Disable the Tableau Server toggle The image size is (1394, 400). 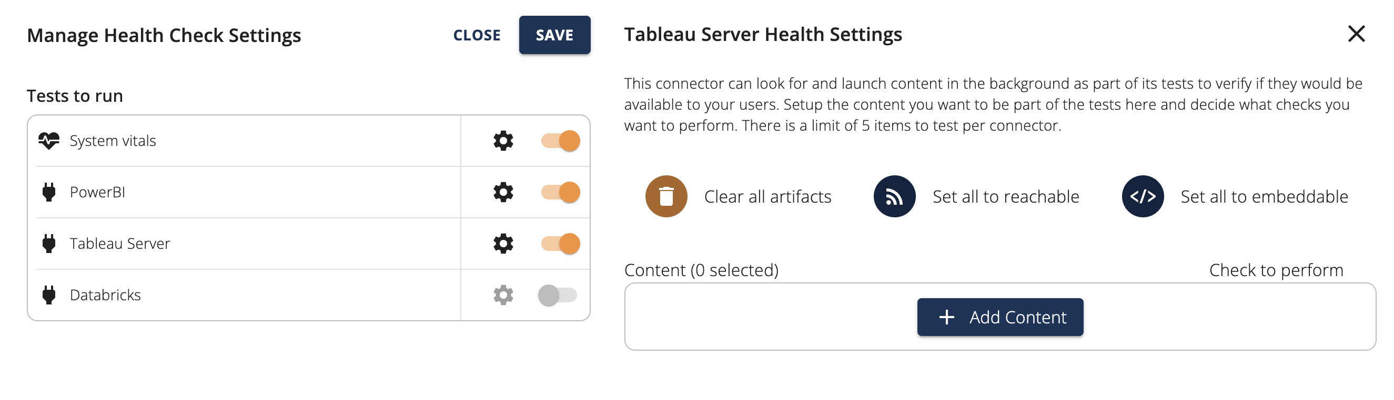(x=561, y=244)
